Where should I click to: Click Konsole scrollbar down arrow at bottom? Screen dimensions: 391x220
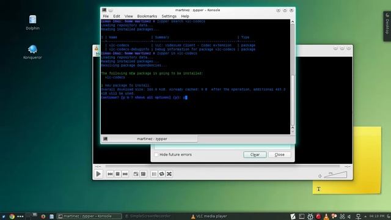click(x=293, y=132)
